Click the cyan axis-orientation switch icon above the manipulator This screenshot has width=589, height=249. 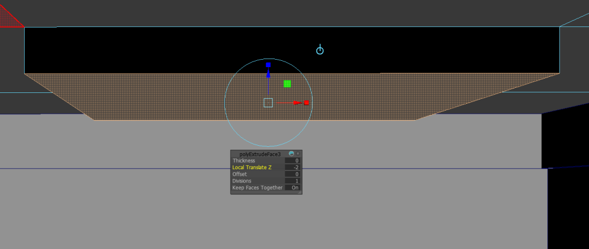[320, 49]
